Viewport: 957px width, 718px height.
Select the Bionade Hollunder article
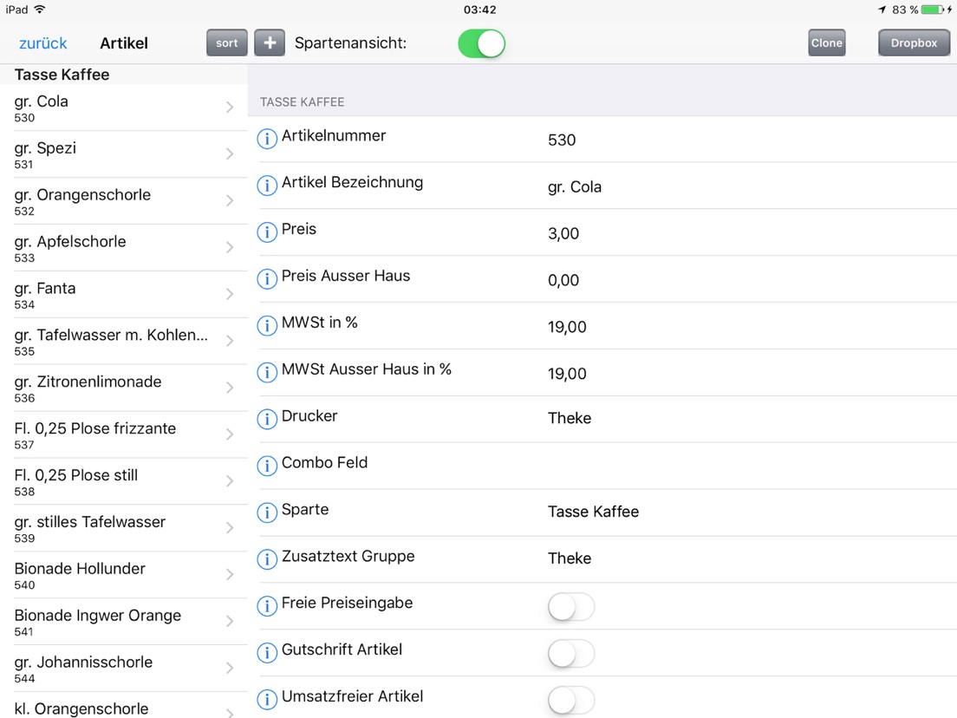[x=124, y=575]
